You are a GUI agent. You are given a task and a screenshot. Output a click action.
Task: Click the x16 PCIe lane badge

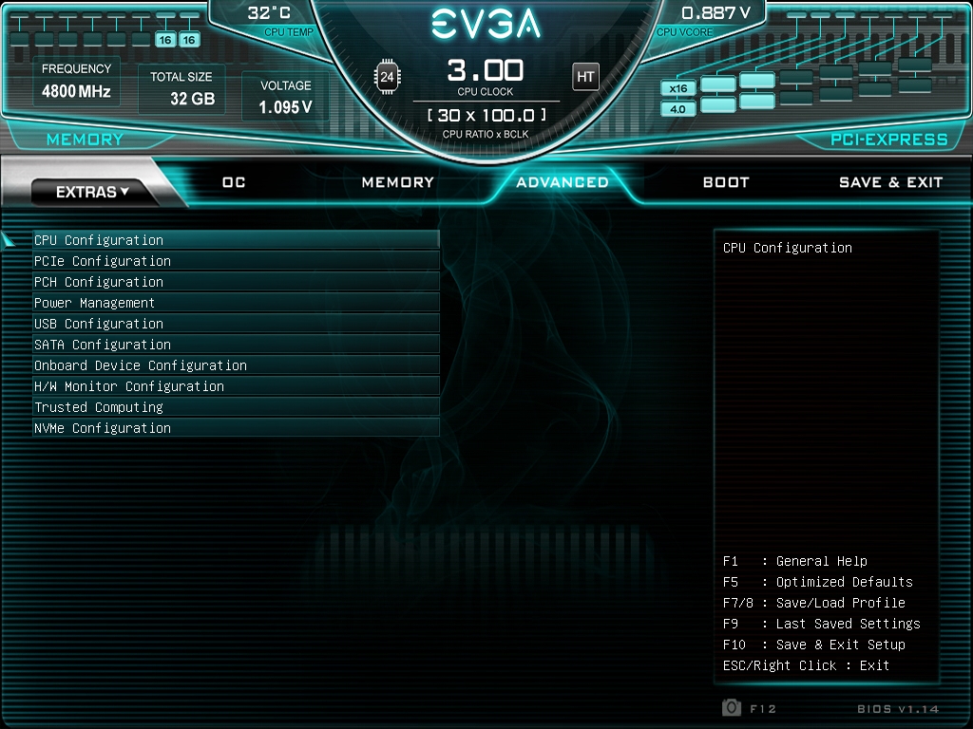pyautogui.click(x=678, y=88)
